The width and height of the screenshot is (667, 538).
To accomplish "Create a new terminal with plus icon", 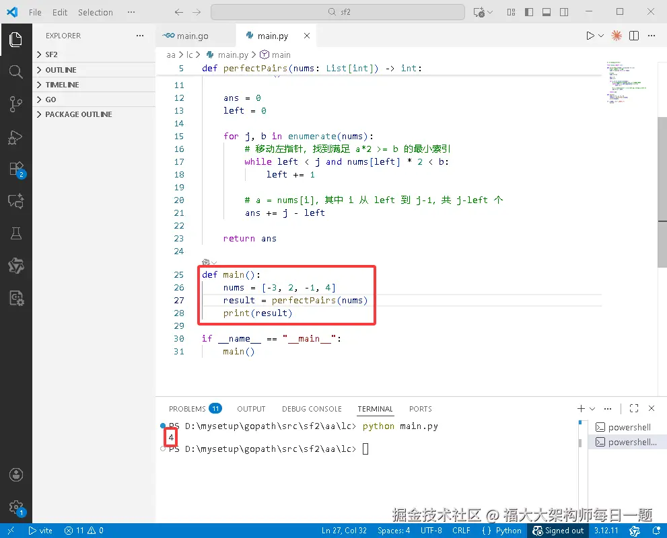I will tap(581, 408).
